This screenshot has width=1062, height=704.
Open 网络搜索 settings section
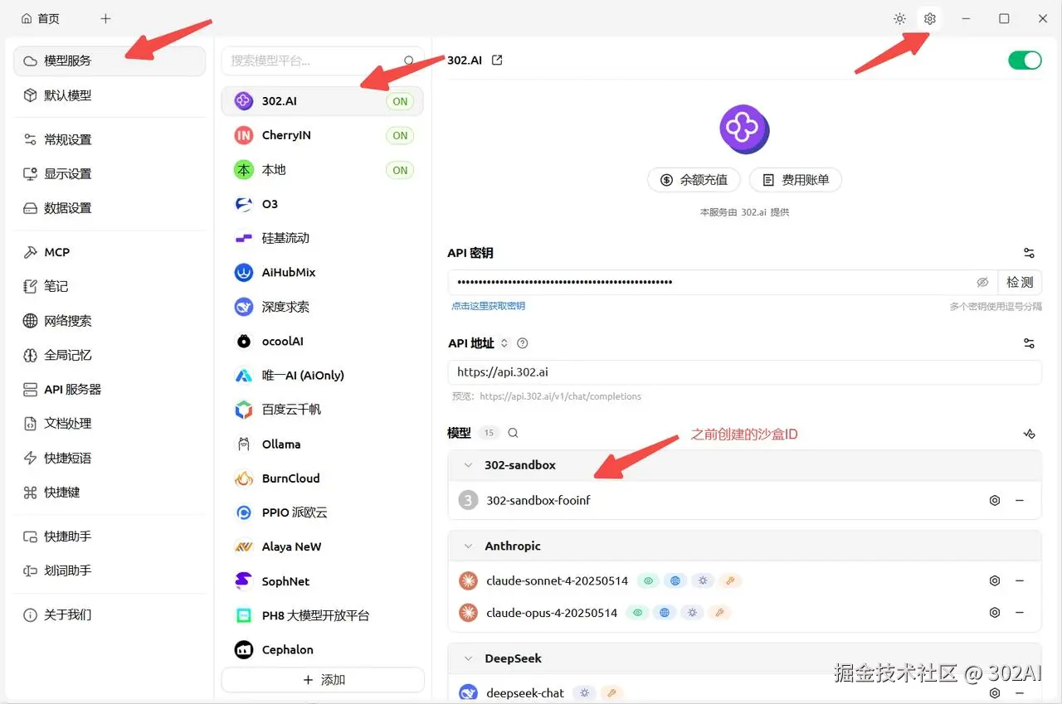[x=110, y=321]
